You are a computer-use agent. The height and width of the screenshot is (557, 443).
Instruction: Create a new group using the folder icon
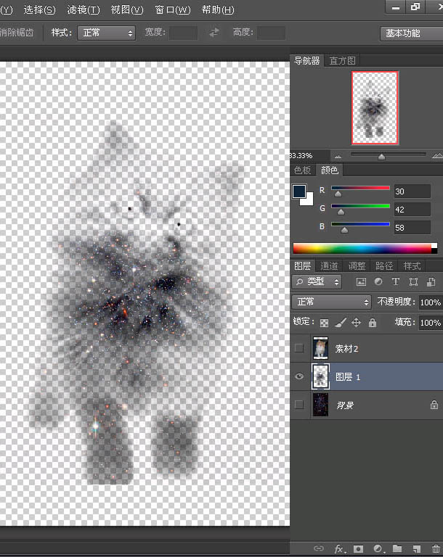tap(397, 549)
